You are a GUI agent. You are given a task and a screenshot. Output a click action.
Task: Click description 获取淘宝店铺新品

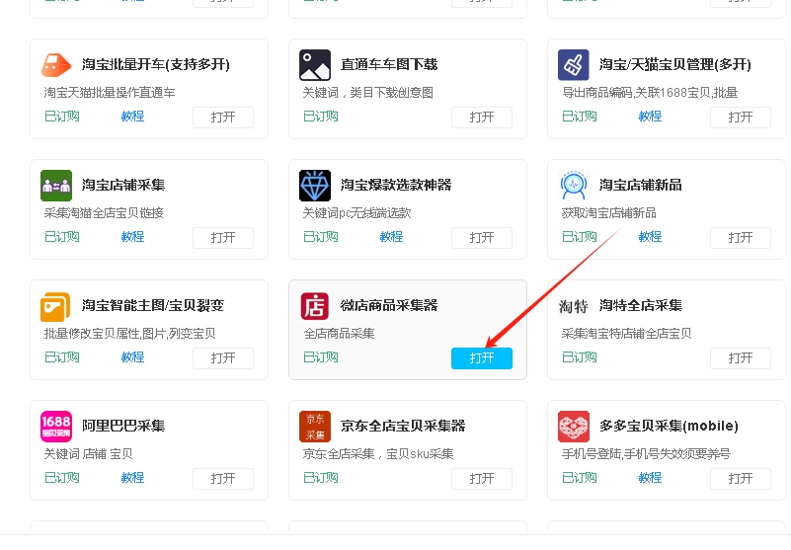(609, 213)
